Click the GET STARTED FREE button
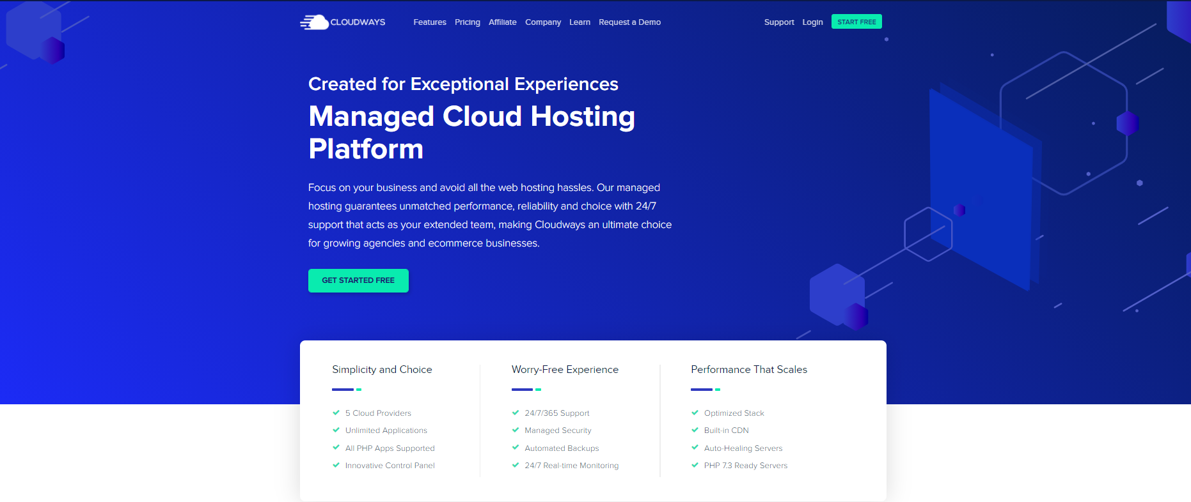The height and width of the screenshot is (502, 1191). (x=358, y=280)
